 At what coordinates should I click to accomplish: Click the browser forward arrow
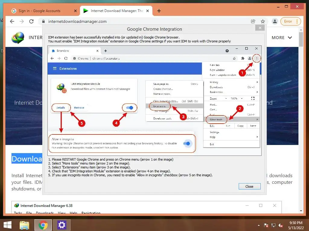22,21
